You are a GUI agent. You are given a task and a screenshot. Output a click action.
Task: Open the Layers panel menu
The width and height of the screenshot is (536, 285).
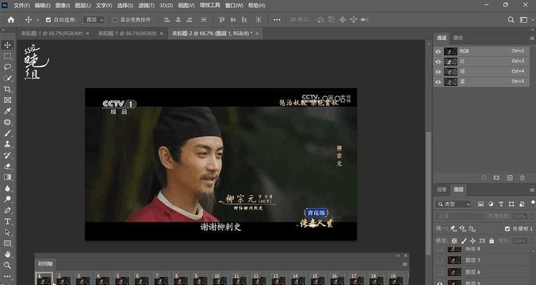tap(532, 190)
